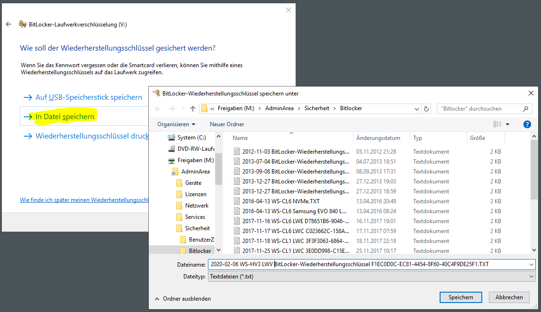Click the AdminArea breadcrumb segment
The height and width of the screenshot is (312, 541).
pyautogui.click(x=279, y=108)
